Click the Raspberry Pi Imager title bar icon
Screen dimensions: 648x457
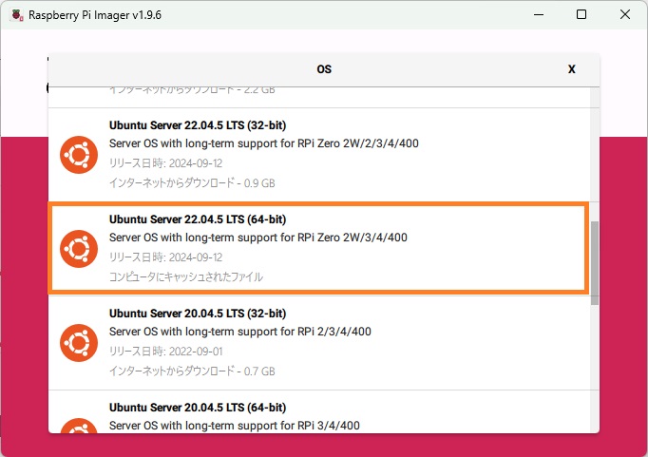click(15, 14)
